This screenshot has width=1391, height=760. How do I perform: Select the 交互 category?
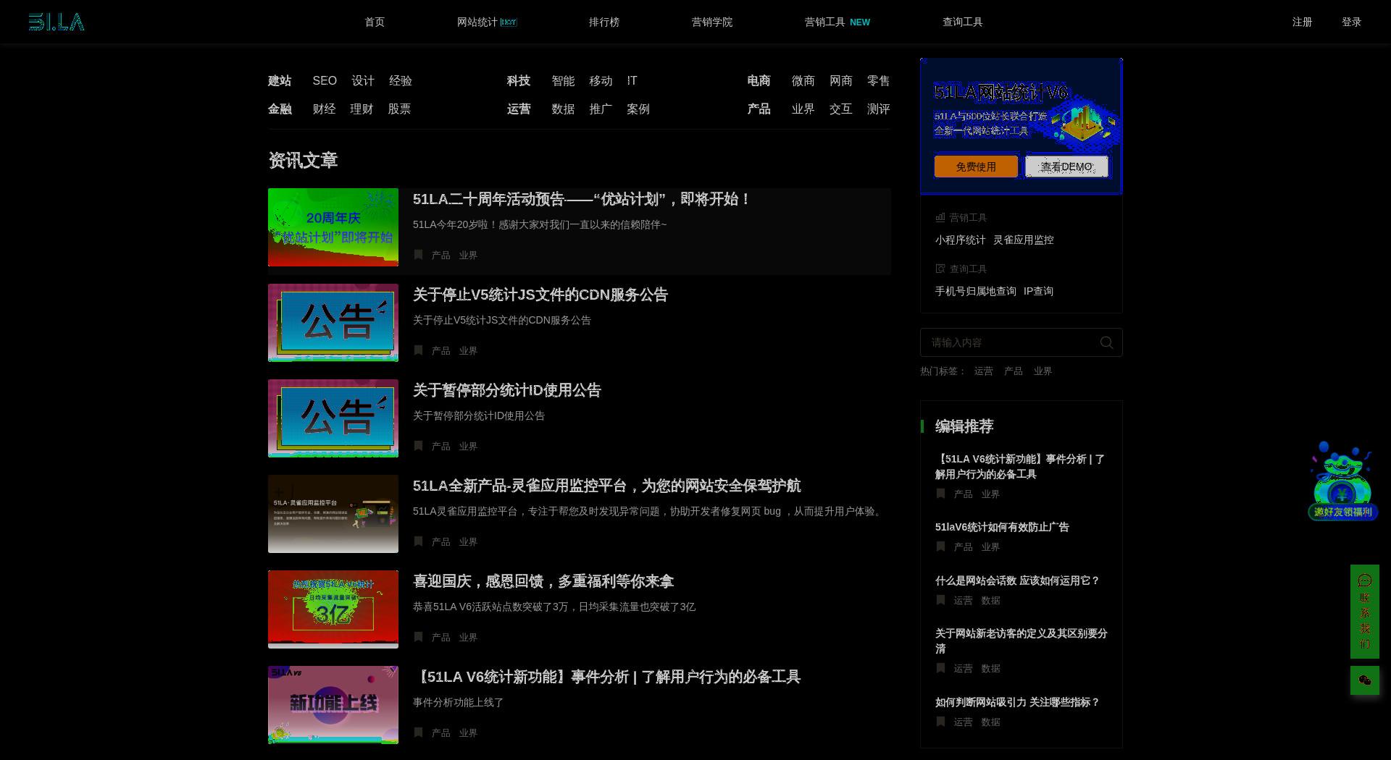pos(840,109)
